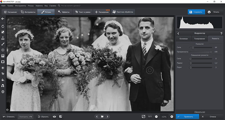Open previous photo with left chevron

[x=97, y=116]
